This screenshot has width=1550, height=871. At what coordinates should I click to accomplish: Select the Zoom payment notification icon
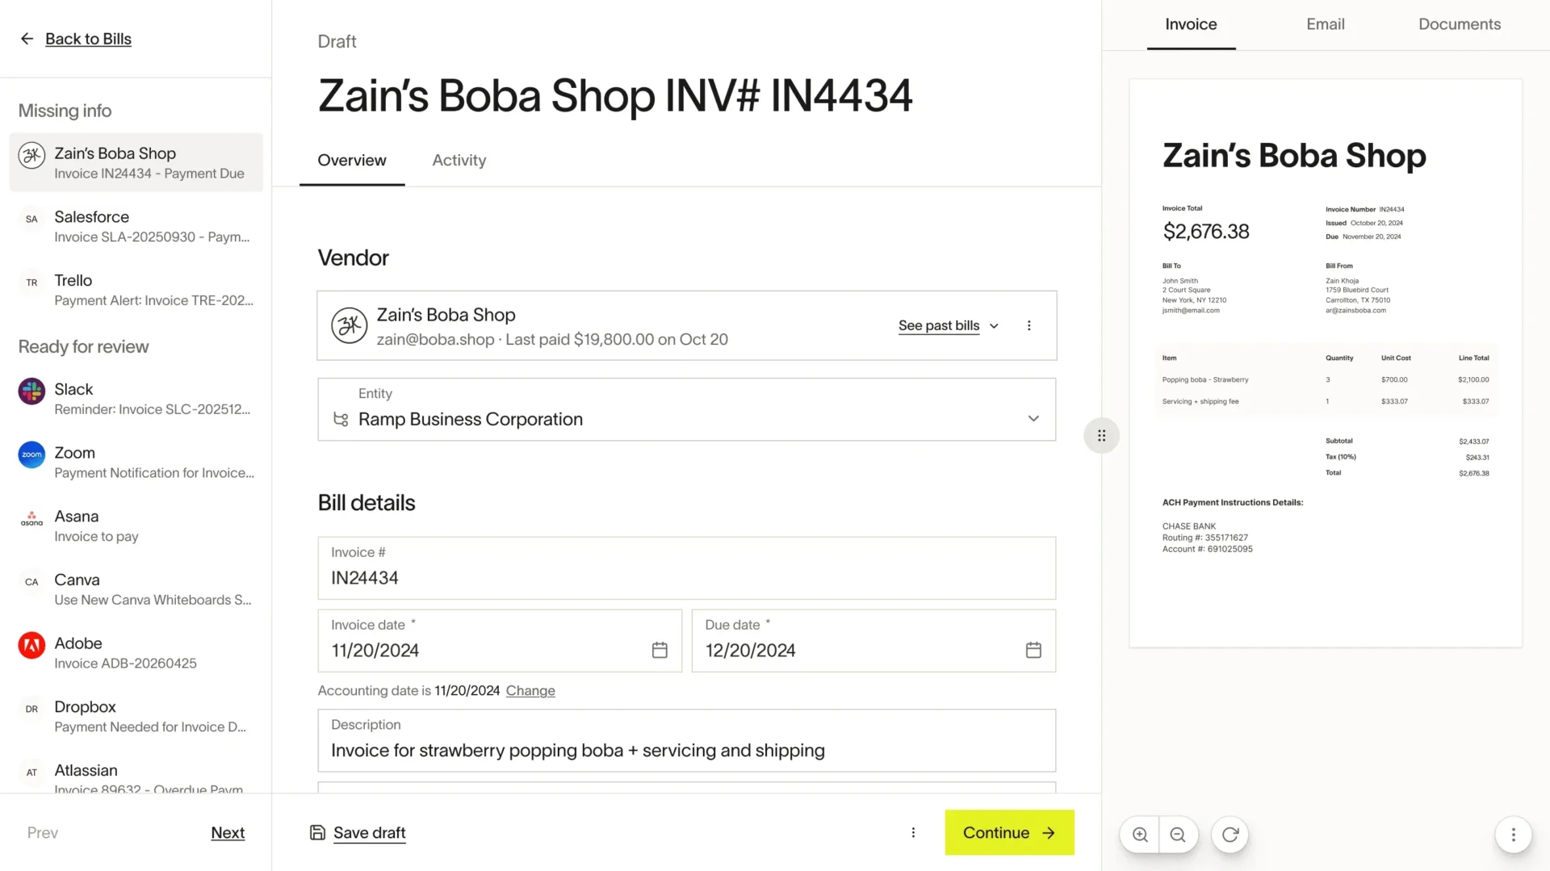[x=31, y=454]
